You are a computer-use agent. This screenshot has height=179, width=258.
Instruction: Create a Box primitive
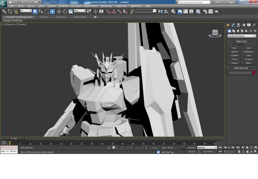234,48
